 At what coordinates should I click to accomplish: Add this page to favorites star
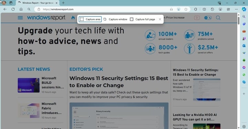click(186, 9)
